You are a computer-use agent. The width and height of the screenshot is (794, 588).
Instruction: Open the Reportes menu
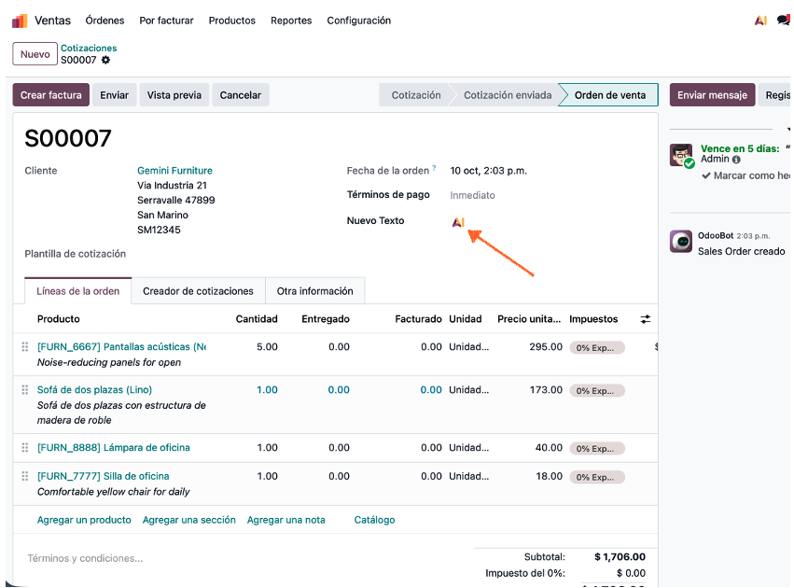point(291,21)
